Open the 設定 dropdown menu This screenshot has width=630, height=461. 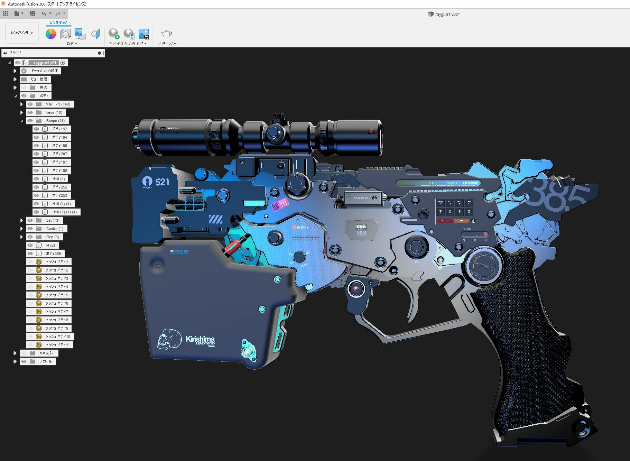coord(72,44)
